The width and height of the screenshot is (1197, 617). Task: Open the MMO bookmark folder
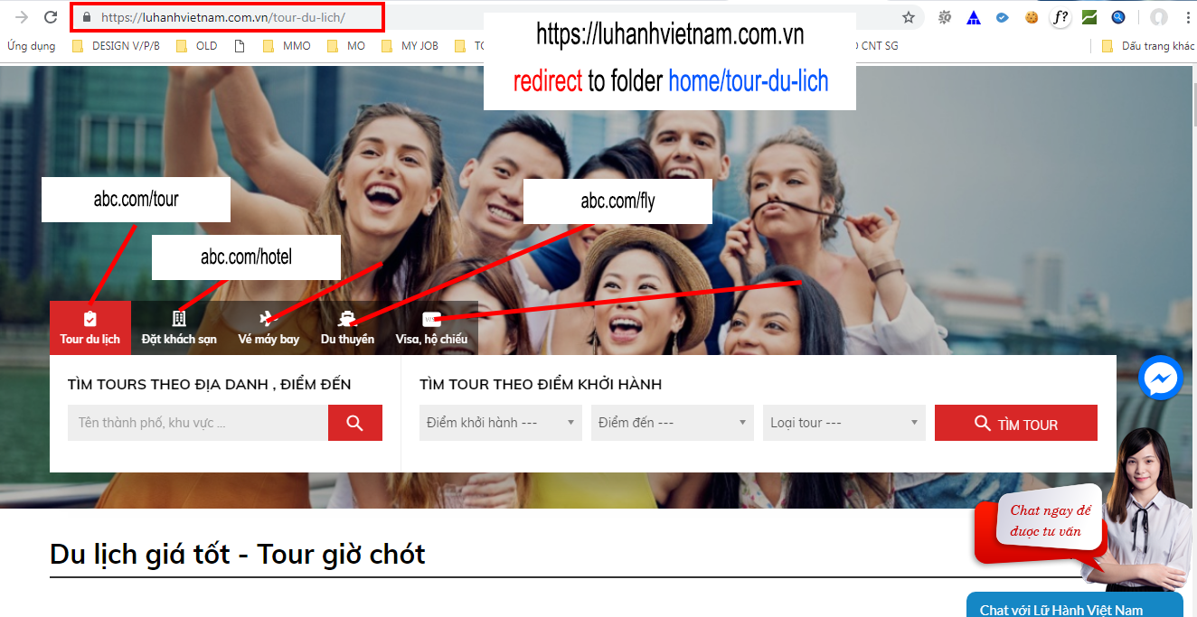coord(287,46)
